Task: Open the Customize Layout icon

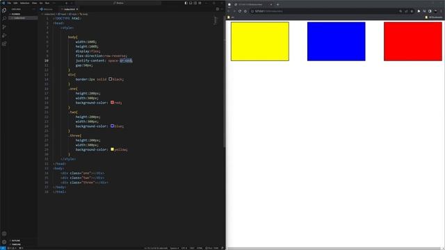Action: coord(200,3)
